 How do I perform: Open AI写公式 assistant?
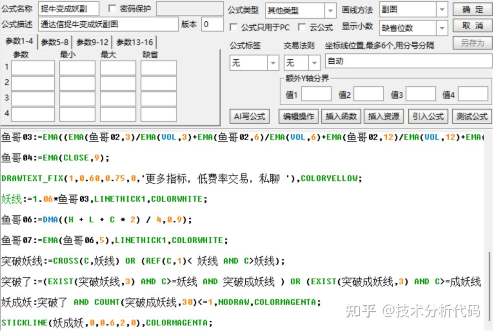pos(250,116)
